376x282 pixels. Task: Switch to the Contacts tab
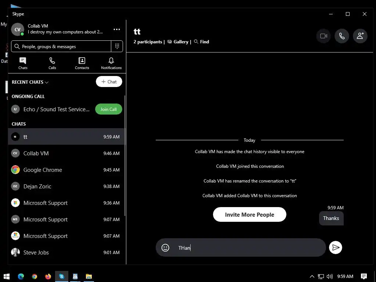tap(82, 63)
